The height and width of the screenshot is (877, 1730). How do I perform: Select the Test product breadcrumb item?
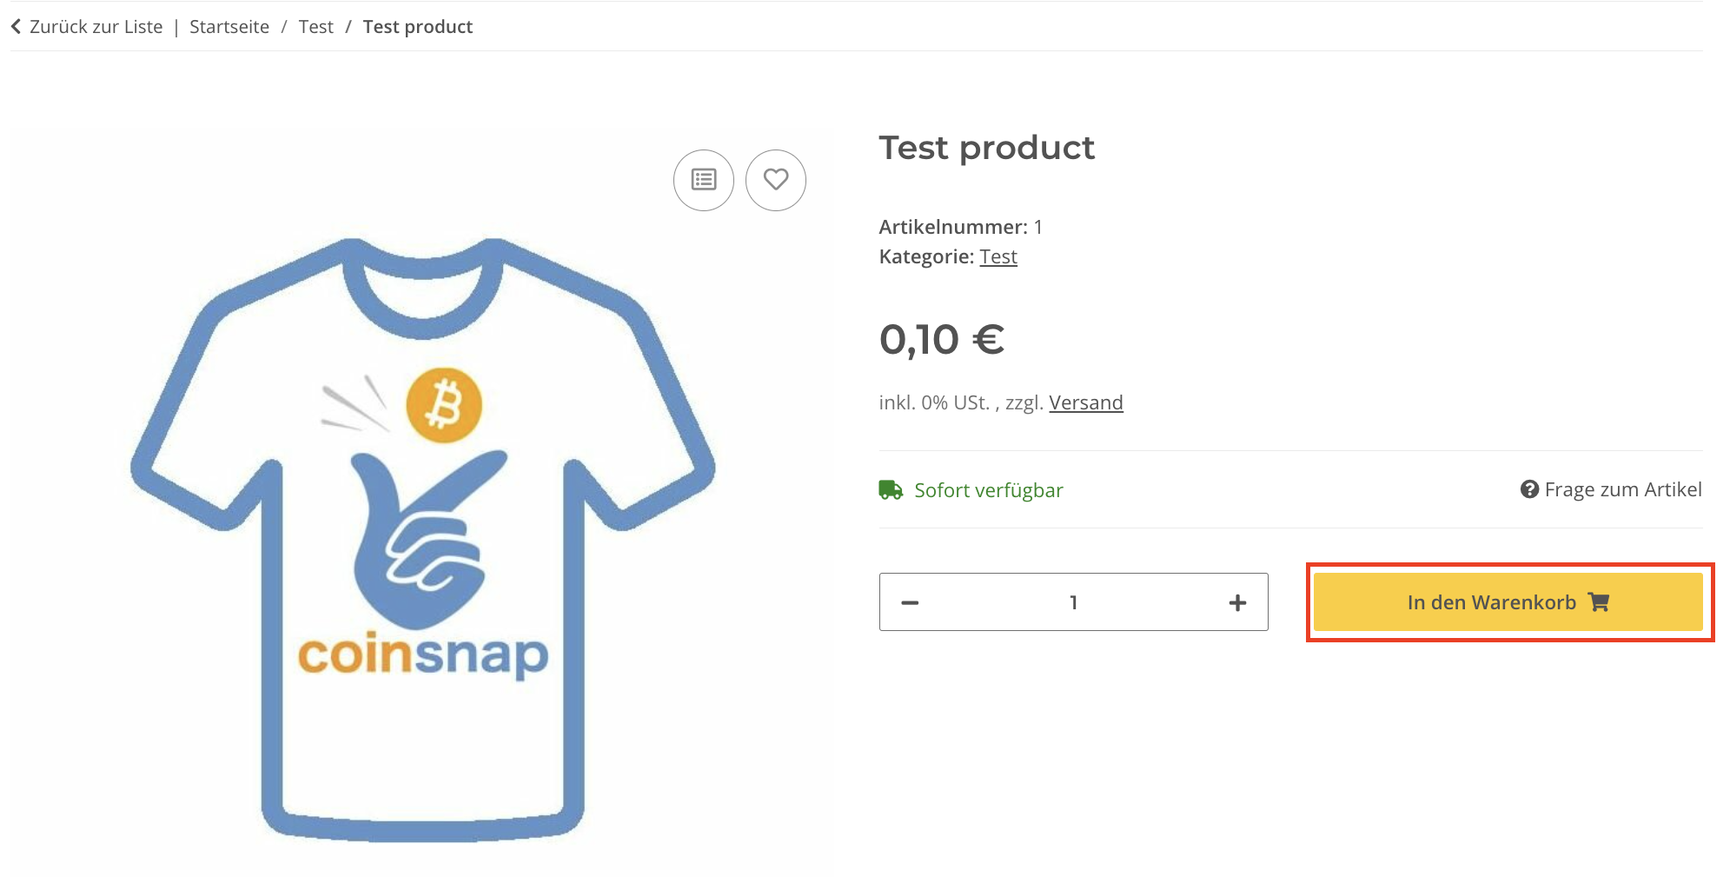coord(418,27)
